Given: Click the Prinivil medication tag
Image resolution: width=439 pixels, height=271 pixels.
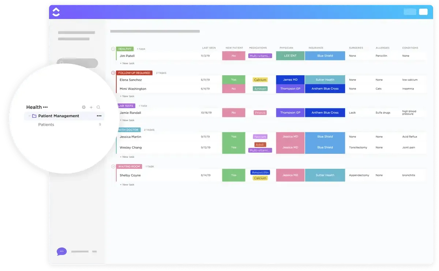Looking at the screenshot, I should coord(260,113).
